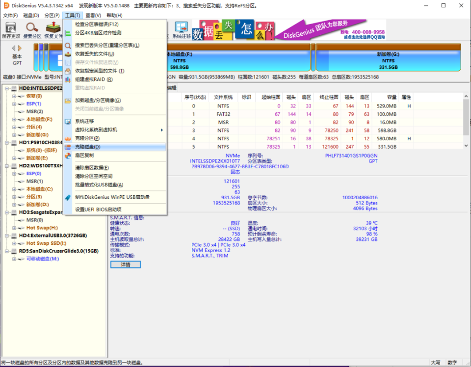Open 虚拟化系统到虚拟机 submenu
This screenshot has width=471, height=367.
click(x=115, y=130)
